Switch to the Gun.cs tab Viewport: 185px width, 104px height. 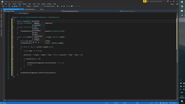[x=42, y=9]
